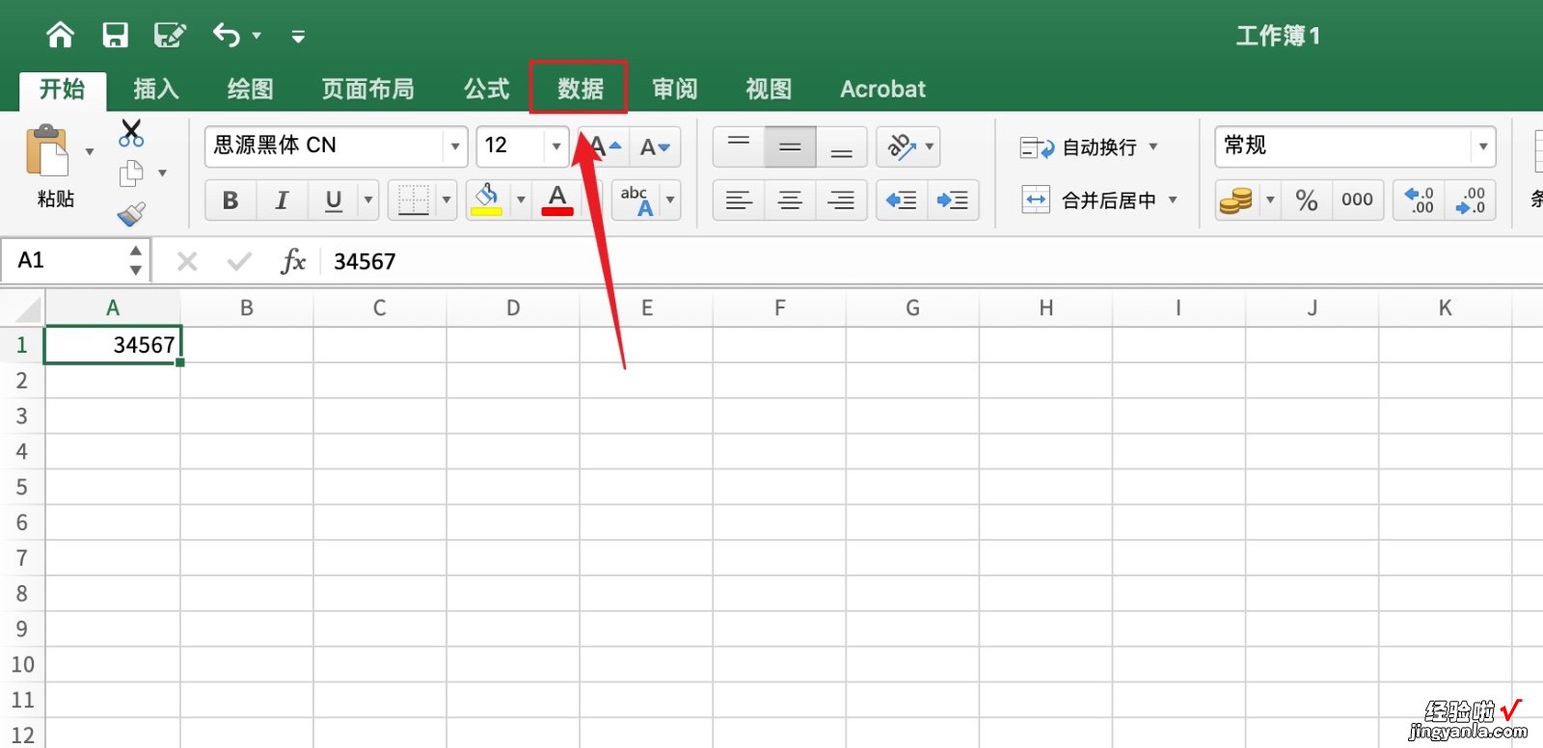Image resolution: width=1543 pixels, height=748 pixels.
Task: Apply cell borders icon
Action: click(x=413, y=200)
